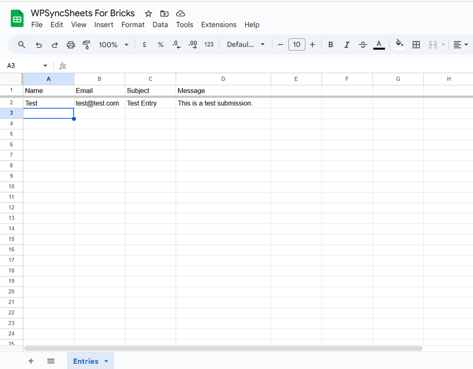
Task: Decrease decimal places
Action: click(176, 44)
